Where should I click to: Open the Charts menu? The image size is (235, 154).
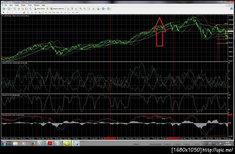click(x=23, y=5)
